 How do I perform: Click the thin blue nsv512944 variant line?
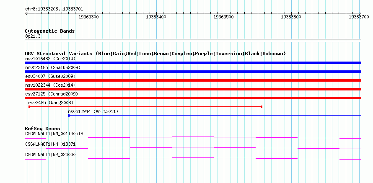point(215,116)
